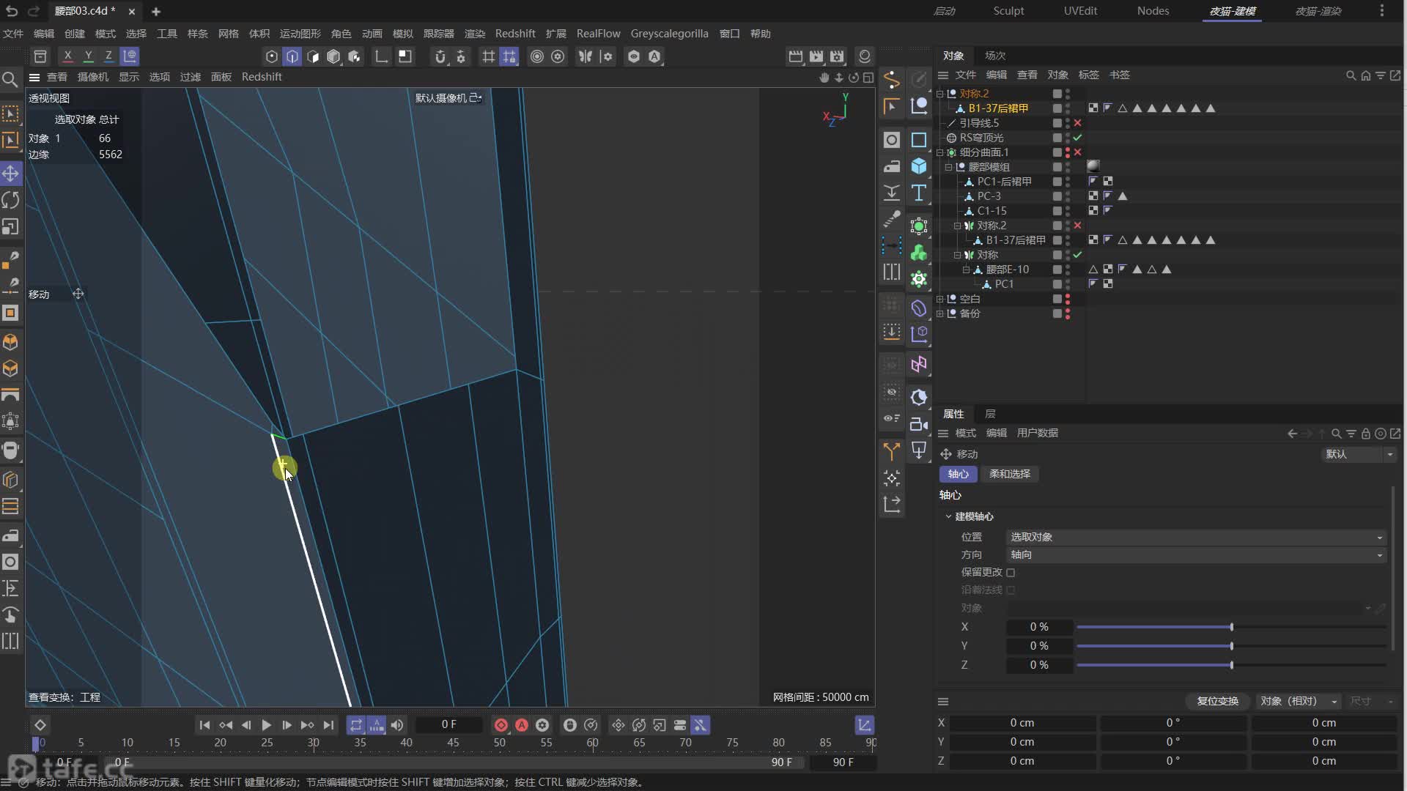Viewport: 1407px width, 791px height.
Task: Toggle visibility dots for 空白
Action: pyautogui.click(x=1068, y=299)
